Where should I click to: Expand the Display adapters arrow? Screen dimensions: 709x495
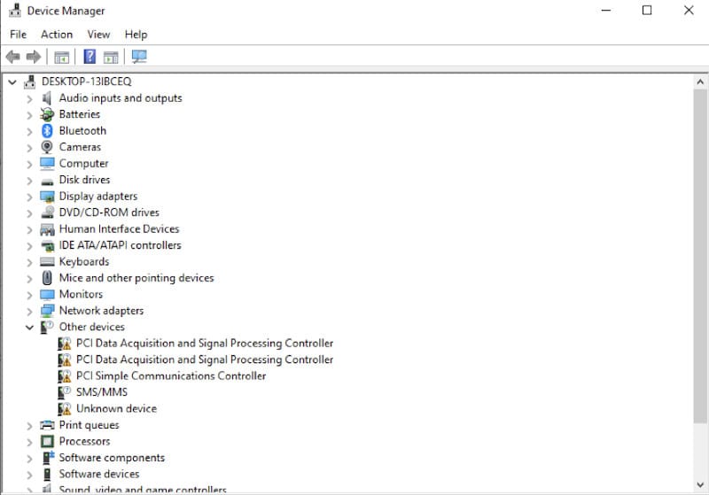30,197
